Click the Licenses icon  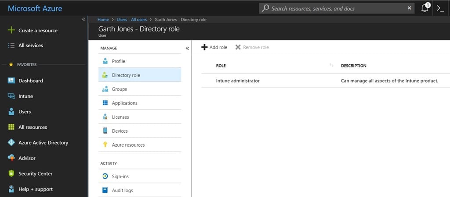tap(105, 117)
